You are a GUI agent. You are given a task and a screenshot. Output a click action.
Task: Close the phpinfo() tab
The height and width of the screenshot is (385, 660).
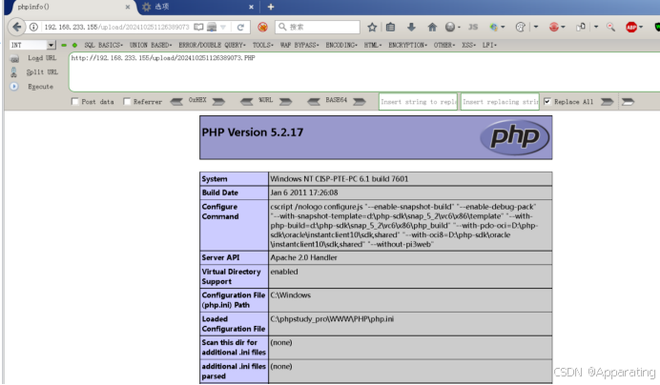[128, 8]
